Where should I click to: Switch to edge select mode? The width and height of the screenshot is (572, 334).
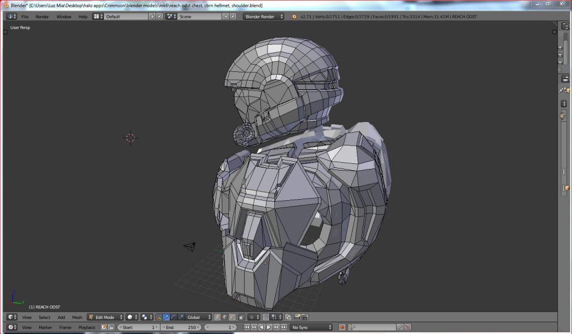tap(225, 317)
